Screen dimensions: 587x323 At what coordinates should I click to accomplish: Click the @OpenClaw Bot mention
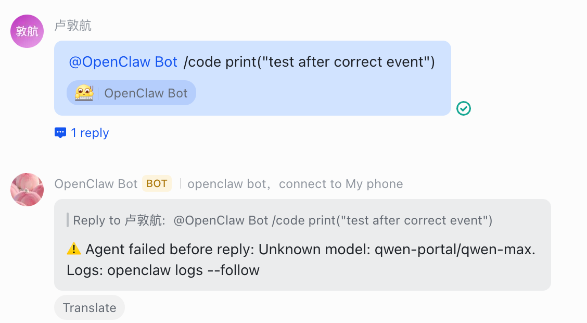[x=123, y=62]
